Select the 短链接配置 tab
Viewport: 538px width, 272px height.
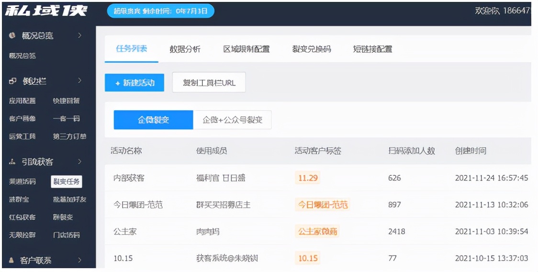372,49
